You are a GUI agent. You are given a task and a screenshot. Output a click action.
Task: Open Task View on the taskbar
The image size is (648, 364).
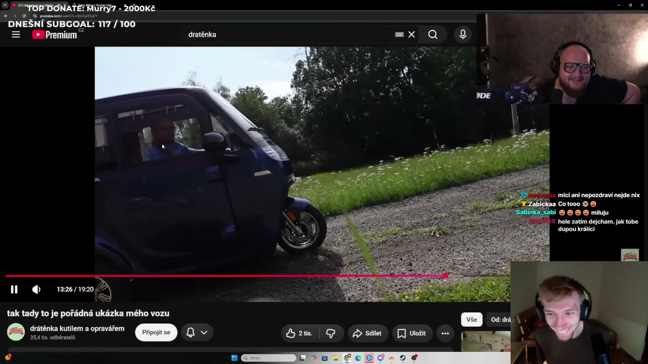(303, 358)
